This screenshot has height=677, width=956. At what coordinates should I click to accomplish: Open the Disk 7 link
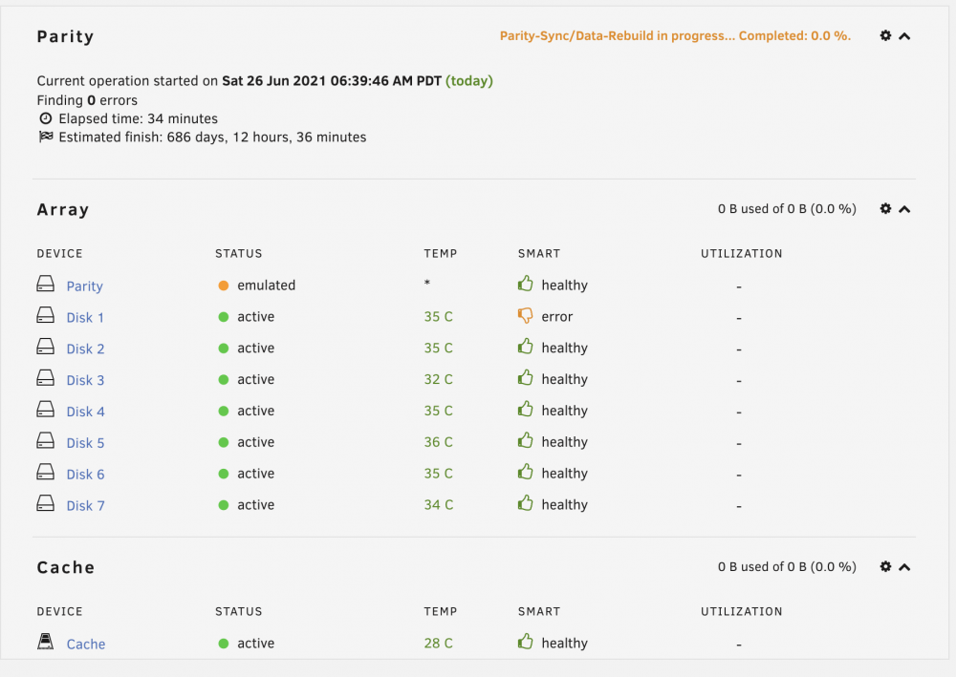(x=85, y=506)
